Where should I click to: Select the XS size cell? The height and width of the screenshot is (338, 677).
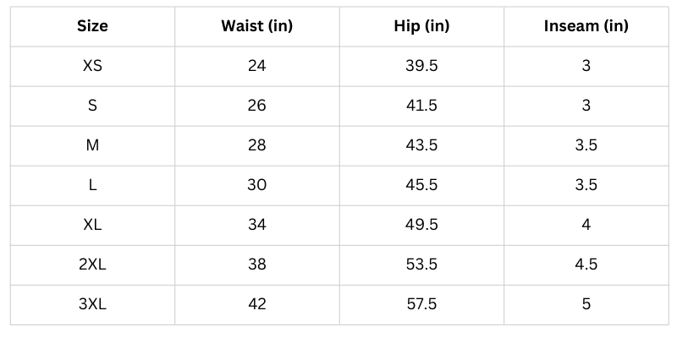(x=92, y=66)
